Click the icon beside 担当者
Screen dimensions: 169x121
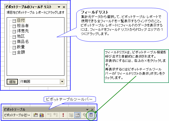click(14, 26)
